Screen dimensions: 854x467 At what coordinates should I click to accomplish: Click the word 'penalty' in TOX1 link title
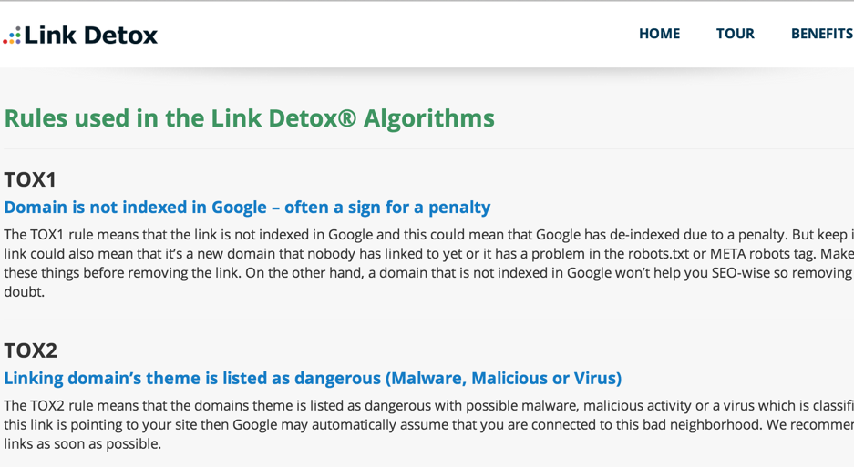point(459,208)
